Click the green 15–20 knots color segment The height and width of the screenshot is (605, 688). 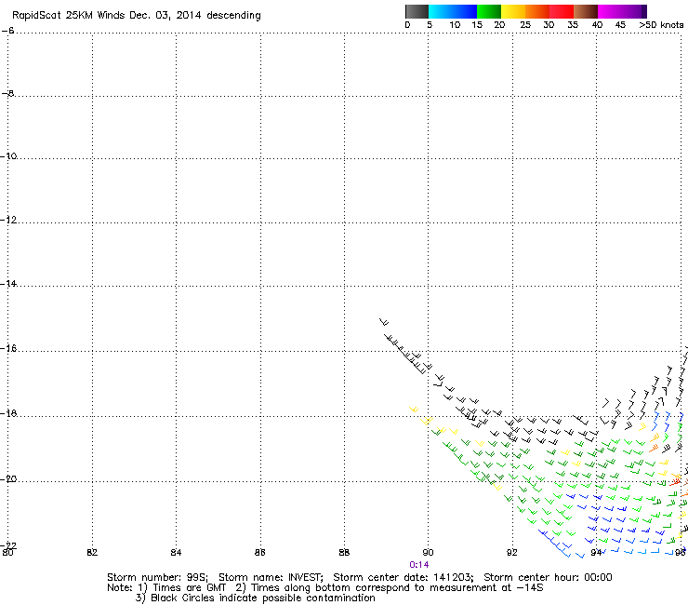[x=489, y=11]
